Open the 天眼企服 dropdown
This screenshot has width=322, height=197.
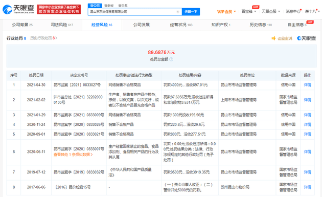[271, 12]
